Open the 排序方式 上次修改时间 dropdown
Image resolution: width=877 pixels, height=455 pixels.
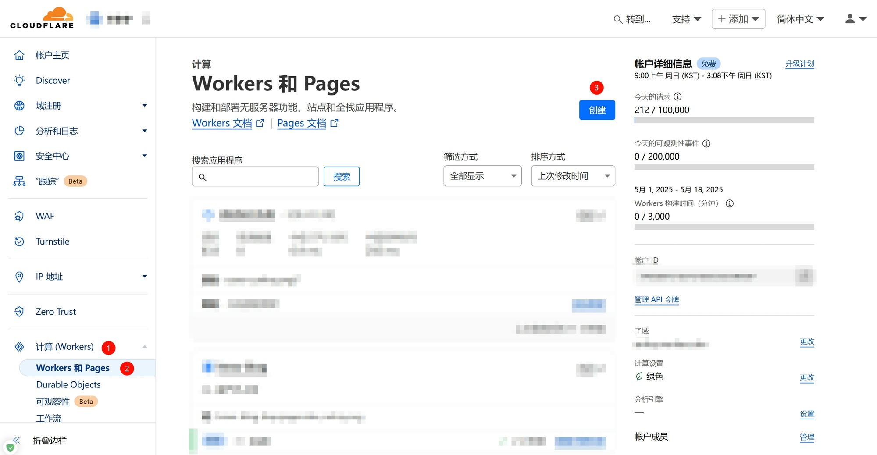(573, 176)
